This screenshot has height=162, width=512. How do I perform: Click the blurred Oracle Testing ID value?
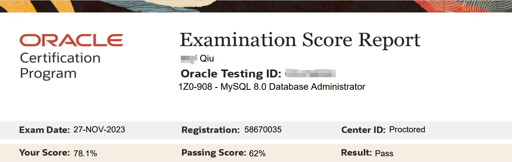coord(311,74)
